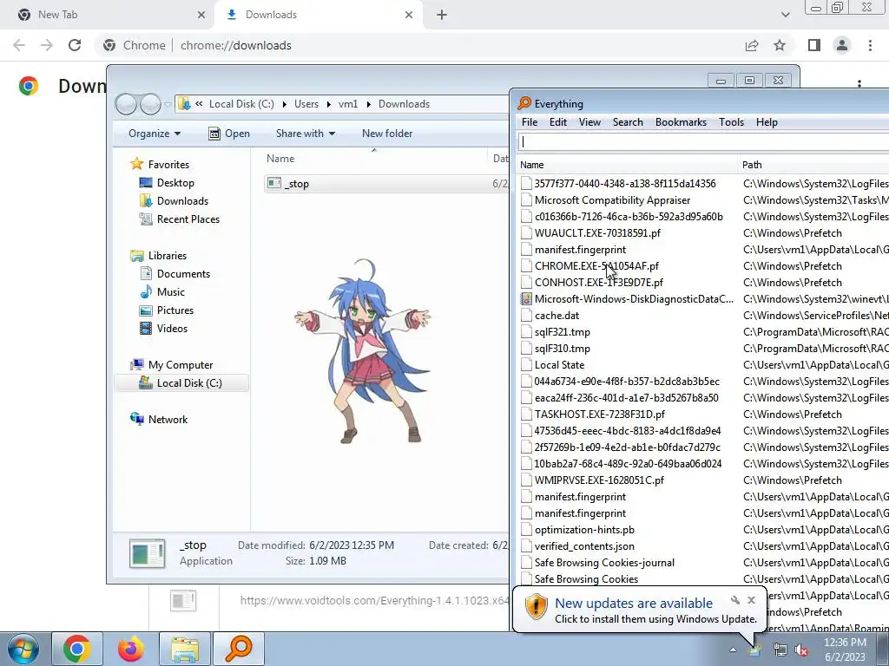Switch to the New Tab tab
The image size is (889, 666).
108,15
